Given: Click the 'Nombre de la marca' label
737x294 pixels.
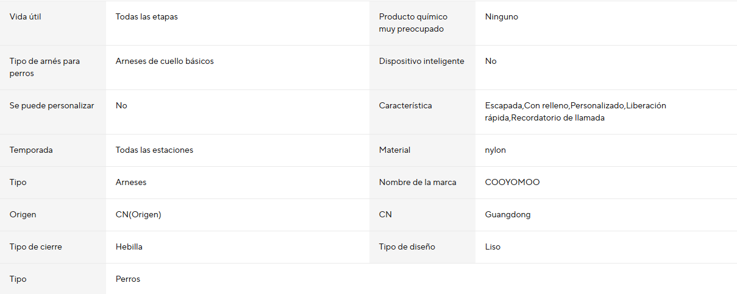Looking at the screenshot, I should pyautogui.click(x=417, y=183).
